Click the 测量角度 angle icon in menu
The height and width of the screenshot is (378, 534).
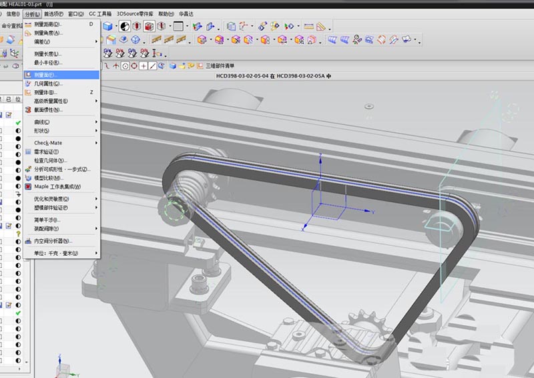[x=28, y=33]
